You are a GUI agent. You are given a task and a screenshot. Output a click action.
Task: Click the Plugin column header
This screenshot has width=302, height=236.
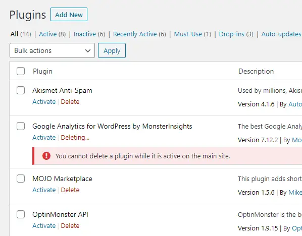click(42, 72)
